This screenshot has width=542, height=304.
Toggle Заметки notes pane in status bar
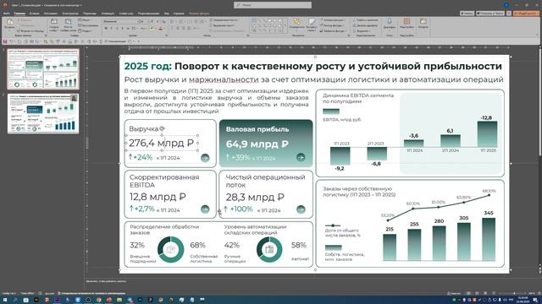point(454,293)
